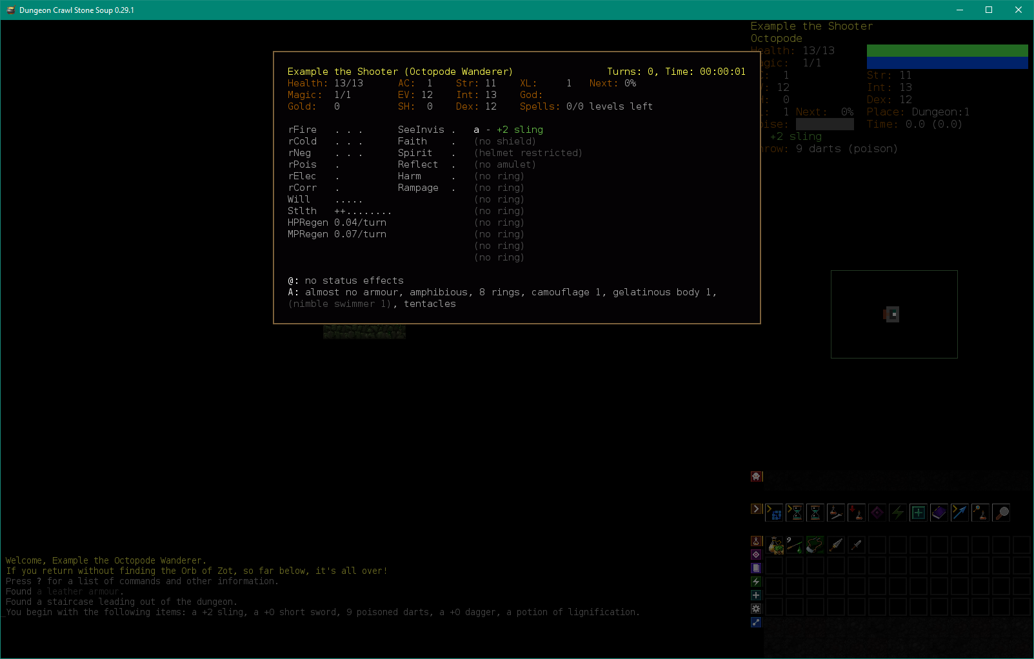Screen dimensions: 1034x659
Task: Toggle the potion category filter on the inventory panel
Action: point(756,542)
